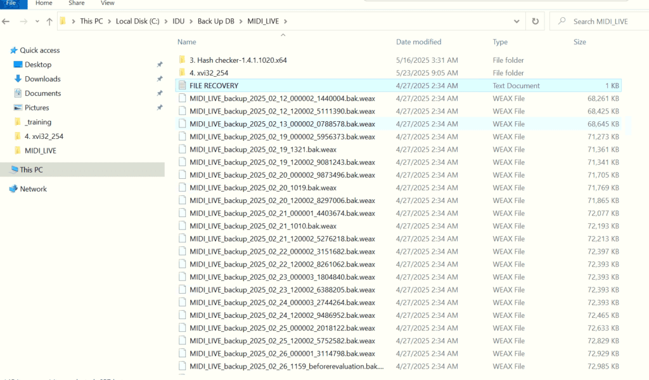Navigate to Local Disk (C:) in breadcrumb

(138, 21)
